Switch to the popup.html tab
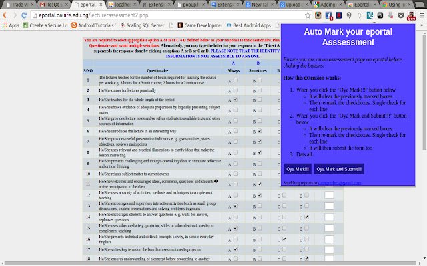The image size is (427, 266). 191,5
